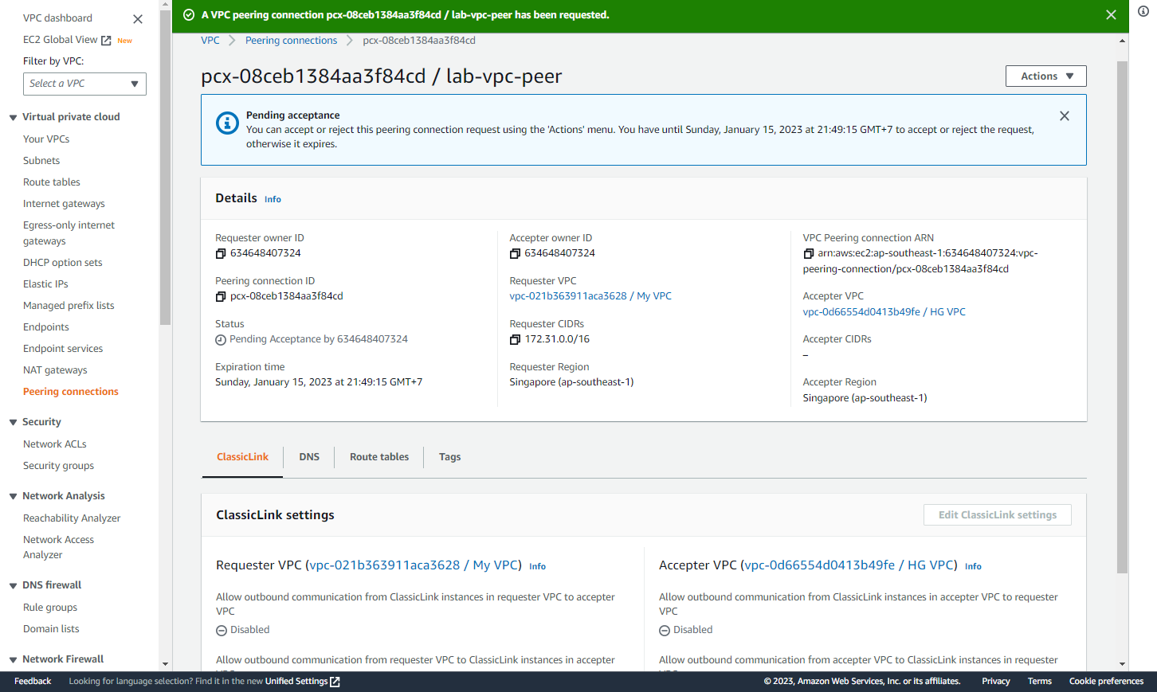Image resolution: width=1157 pixels, height=692 pixels.
Task: Copy the Requester CIDRs value
Action: pyautogui.click(x=515, y=339)
